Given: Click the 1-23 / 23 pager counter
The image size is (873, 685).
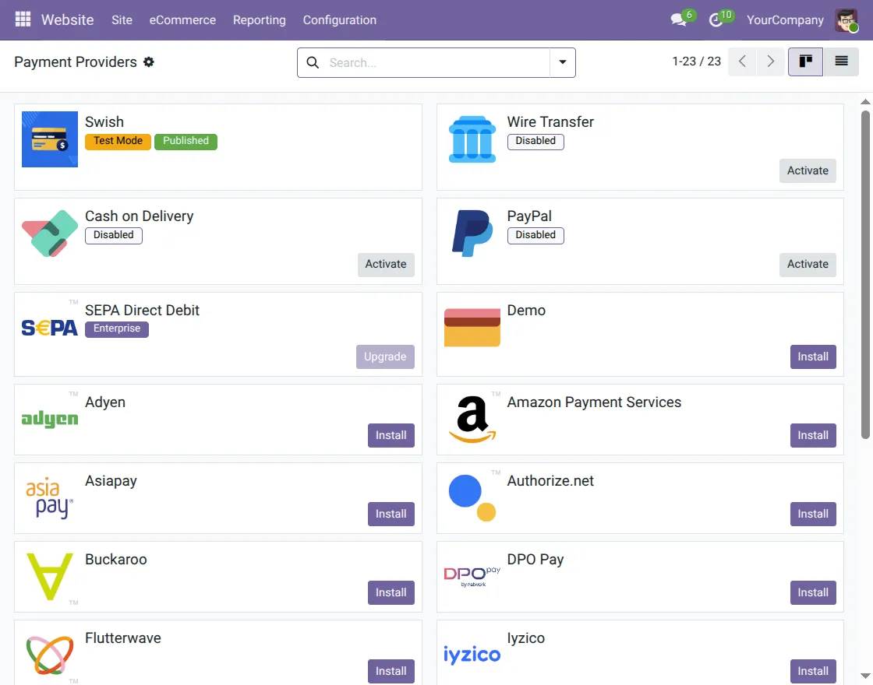Looking at the screenshot, I should tap(696, 61).
